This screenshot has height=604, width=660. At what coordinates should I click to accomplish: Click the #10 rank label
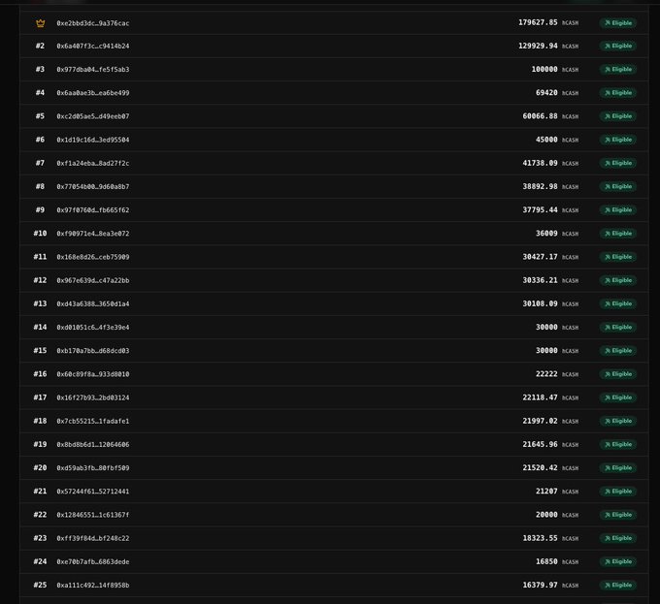[40, 234]
